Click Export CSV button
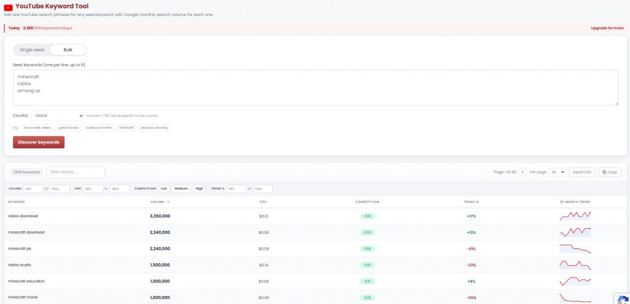The image size is (630, 304). tap(582, 172)
